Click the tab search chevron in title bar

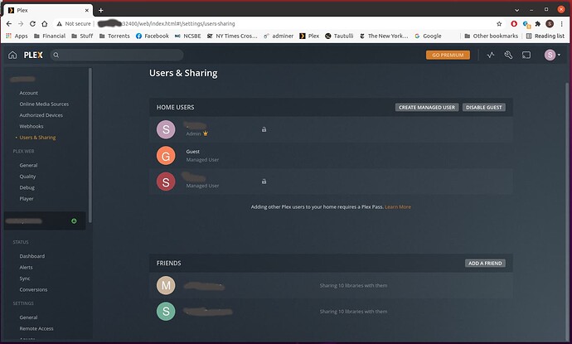coord(516,10)
